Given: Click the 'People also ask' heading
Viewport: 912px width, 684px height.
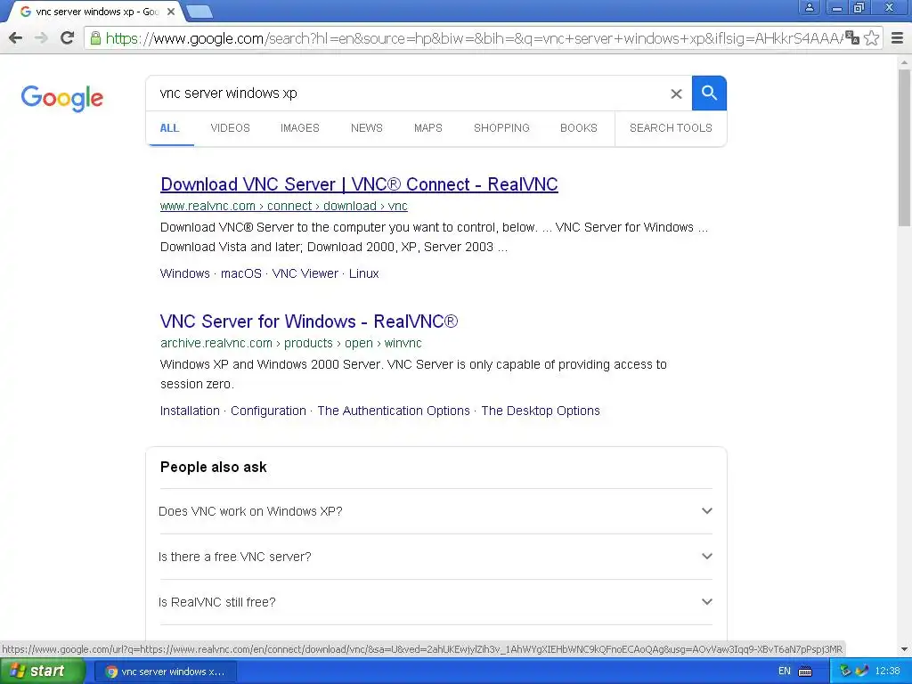Looking at the screenshot, I should click(214, 467).
